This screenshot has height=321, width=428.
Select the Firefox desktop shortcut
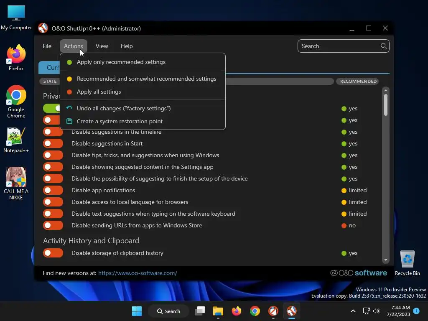[16, 58]
